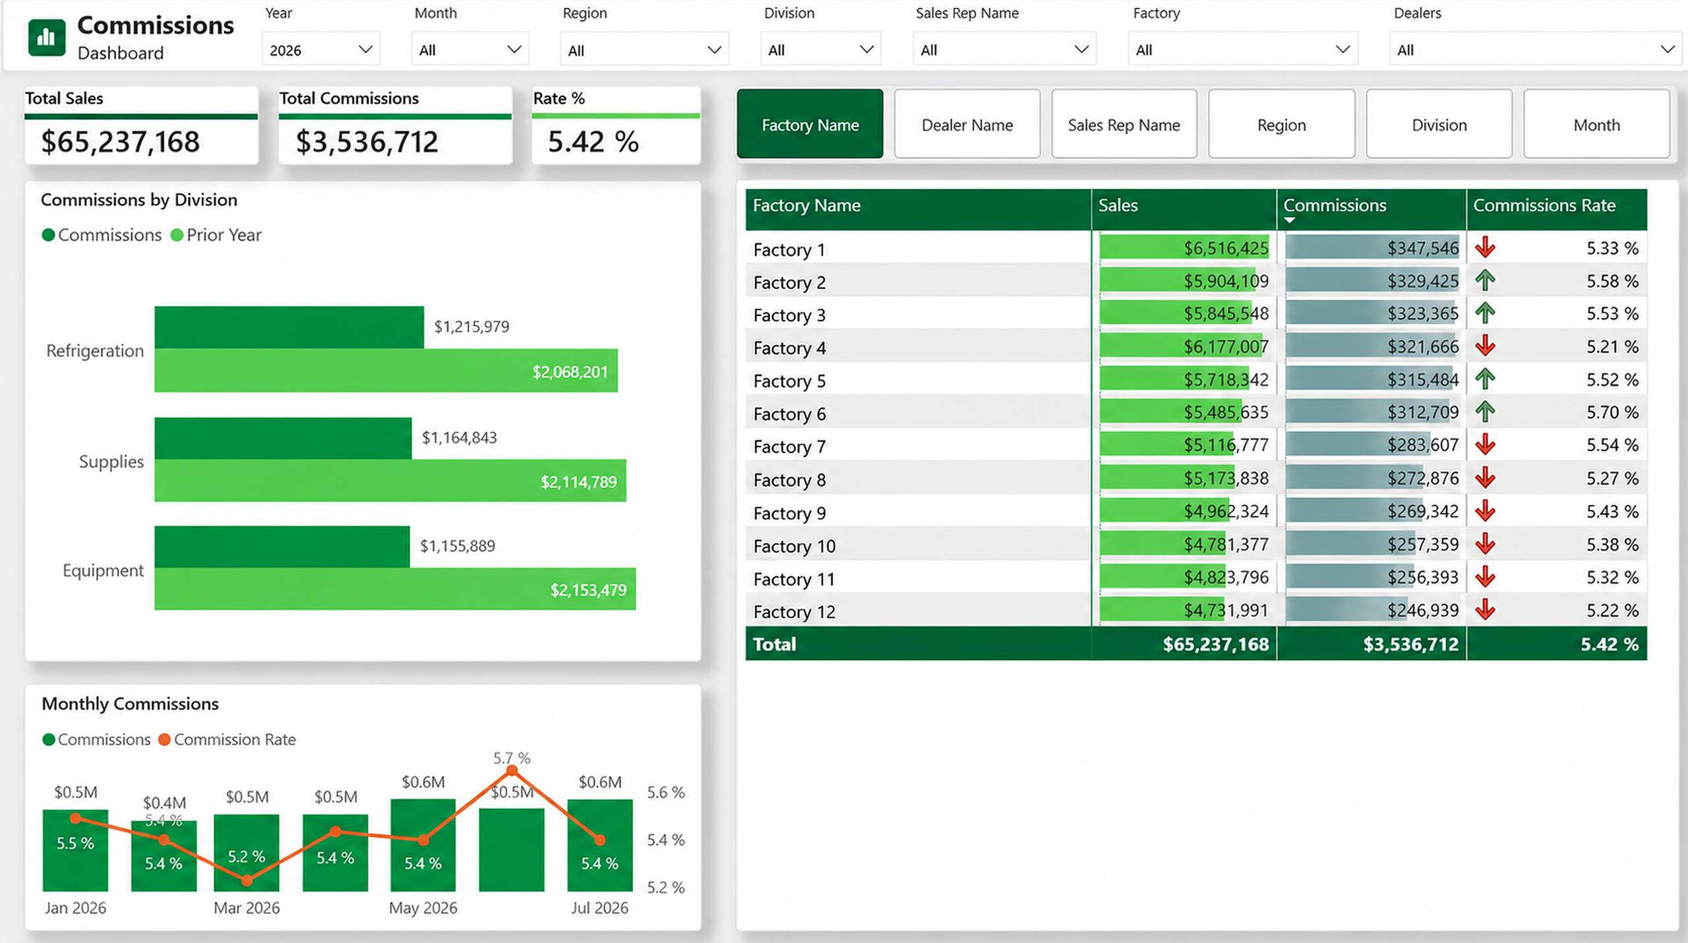1688x943 pixels.
Task: Click the green up arrow for Factory 5
Action: 1485,379
